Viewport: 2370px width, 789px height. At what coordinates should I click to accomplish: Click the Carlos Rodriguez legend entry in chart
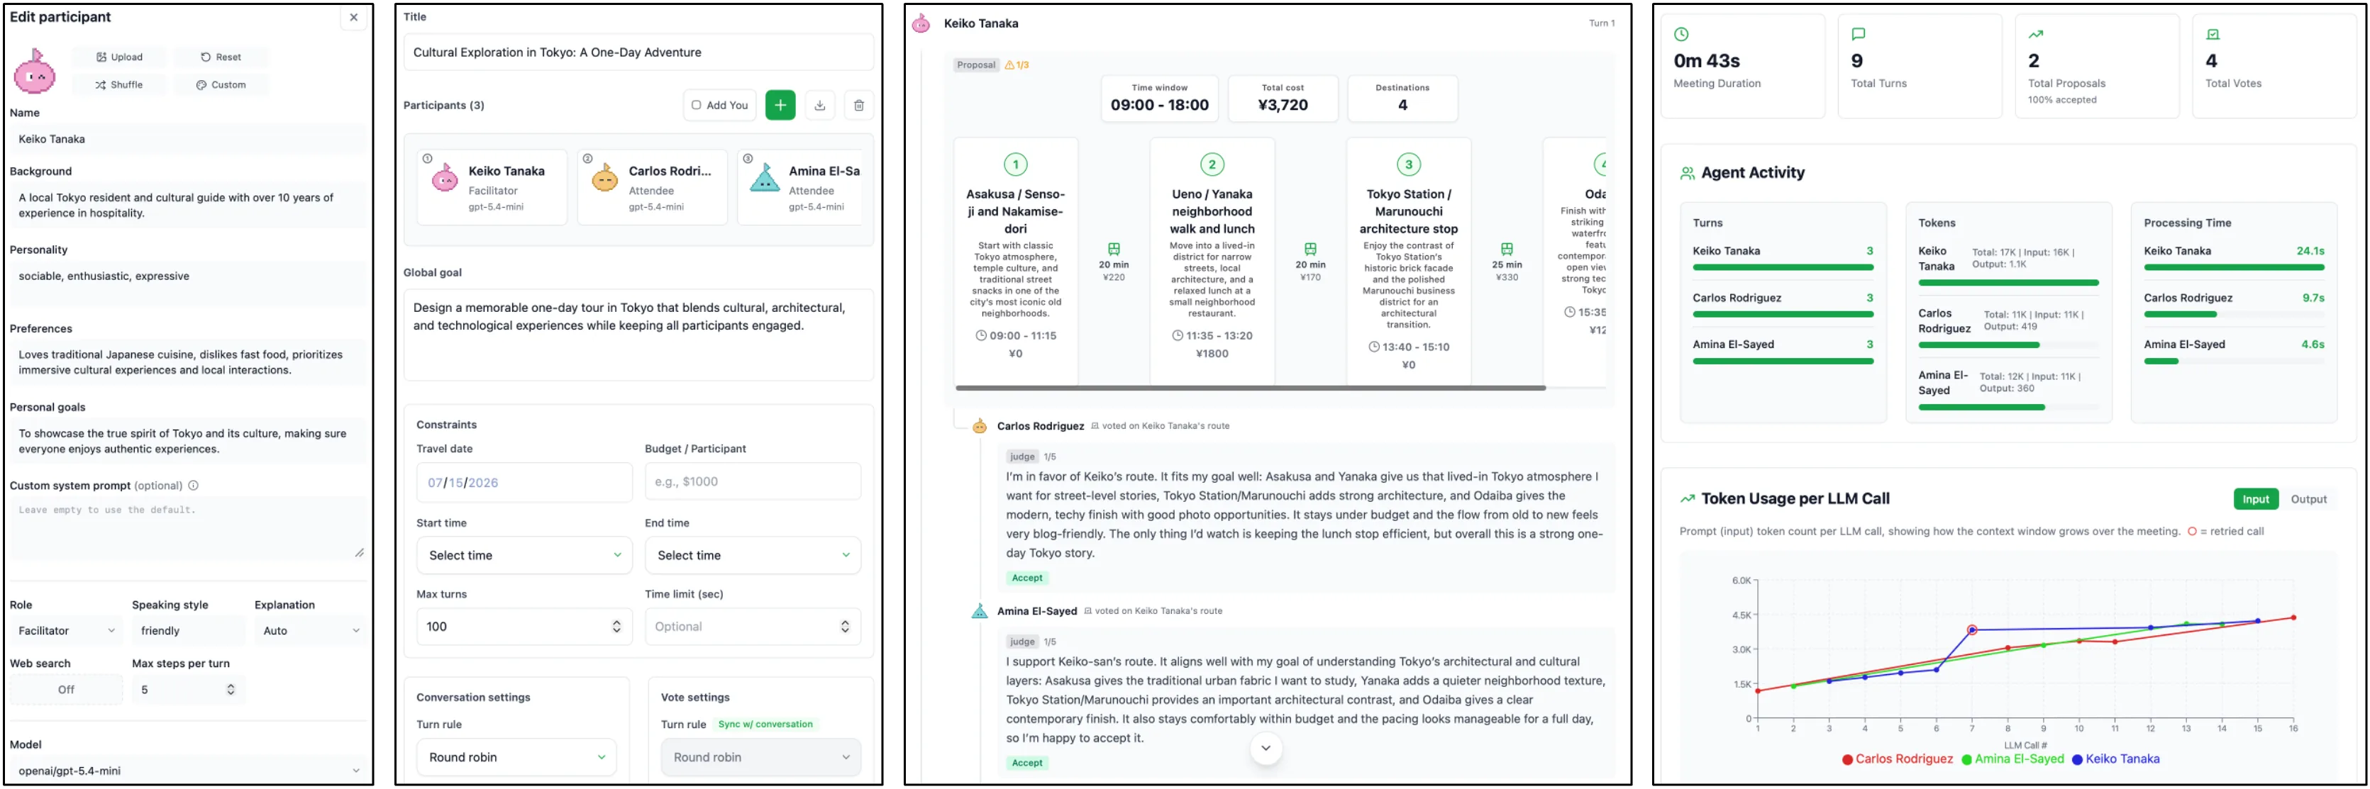click(x=1896, y=759)
